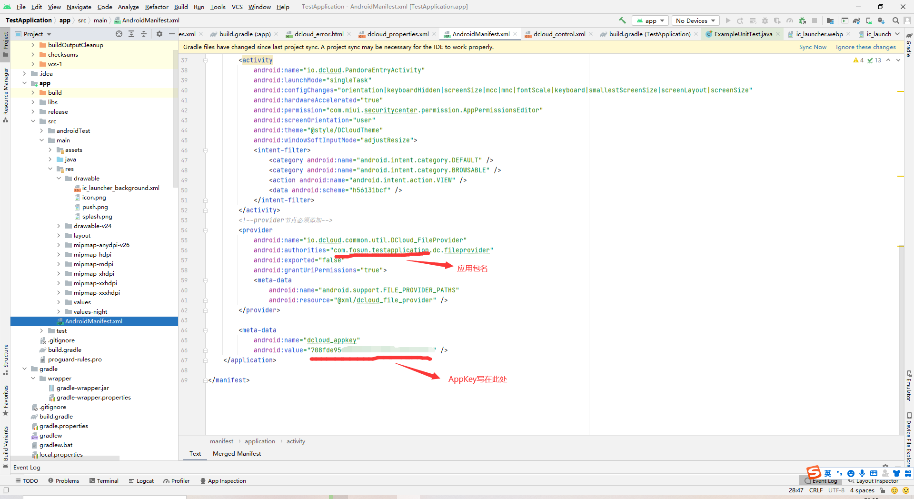Viewport: 914px width, 499px height.
Task: Collapse the gradle folder in tree
Action: 24,369
